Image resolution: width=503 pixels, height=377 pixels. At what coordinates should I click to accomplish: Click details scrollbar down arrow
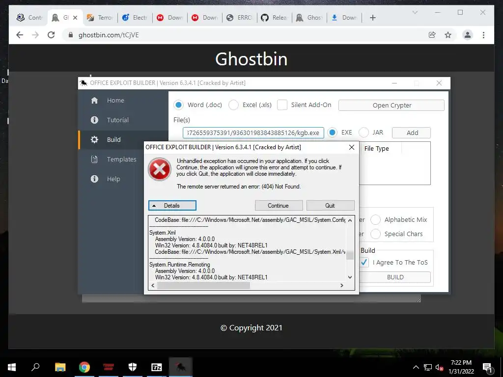point(350,277)
